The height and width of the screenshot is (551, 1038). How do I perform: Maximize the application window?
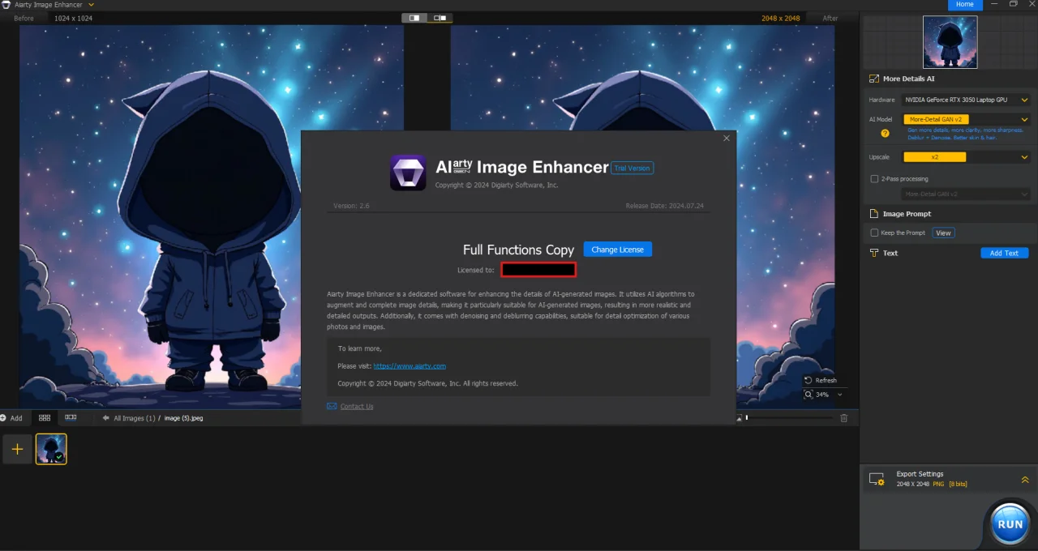1013,4
